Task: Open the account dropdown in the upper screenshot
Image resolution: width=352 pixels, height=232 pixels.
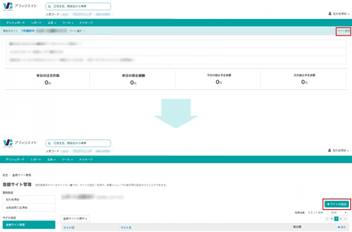Action: point(339,14)
